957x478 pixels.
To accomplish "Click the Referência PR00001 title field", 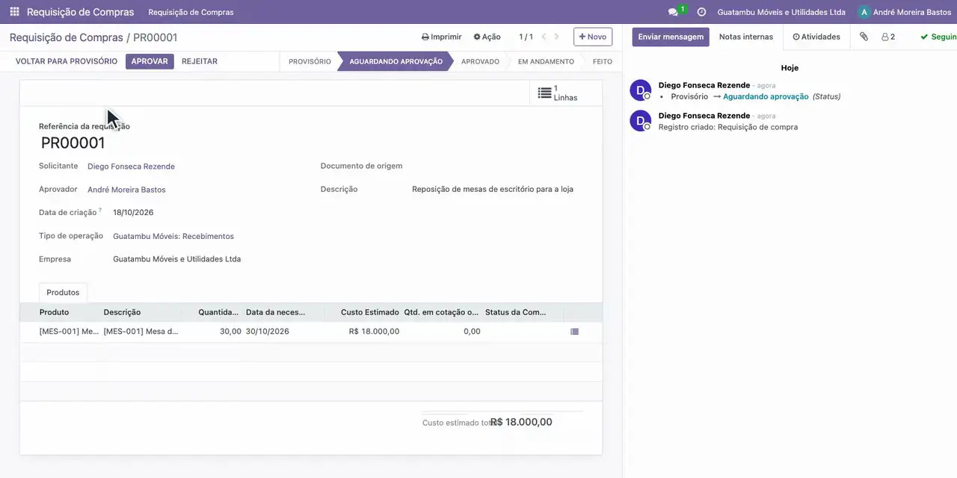I will [73, 143].
